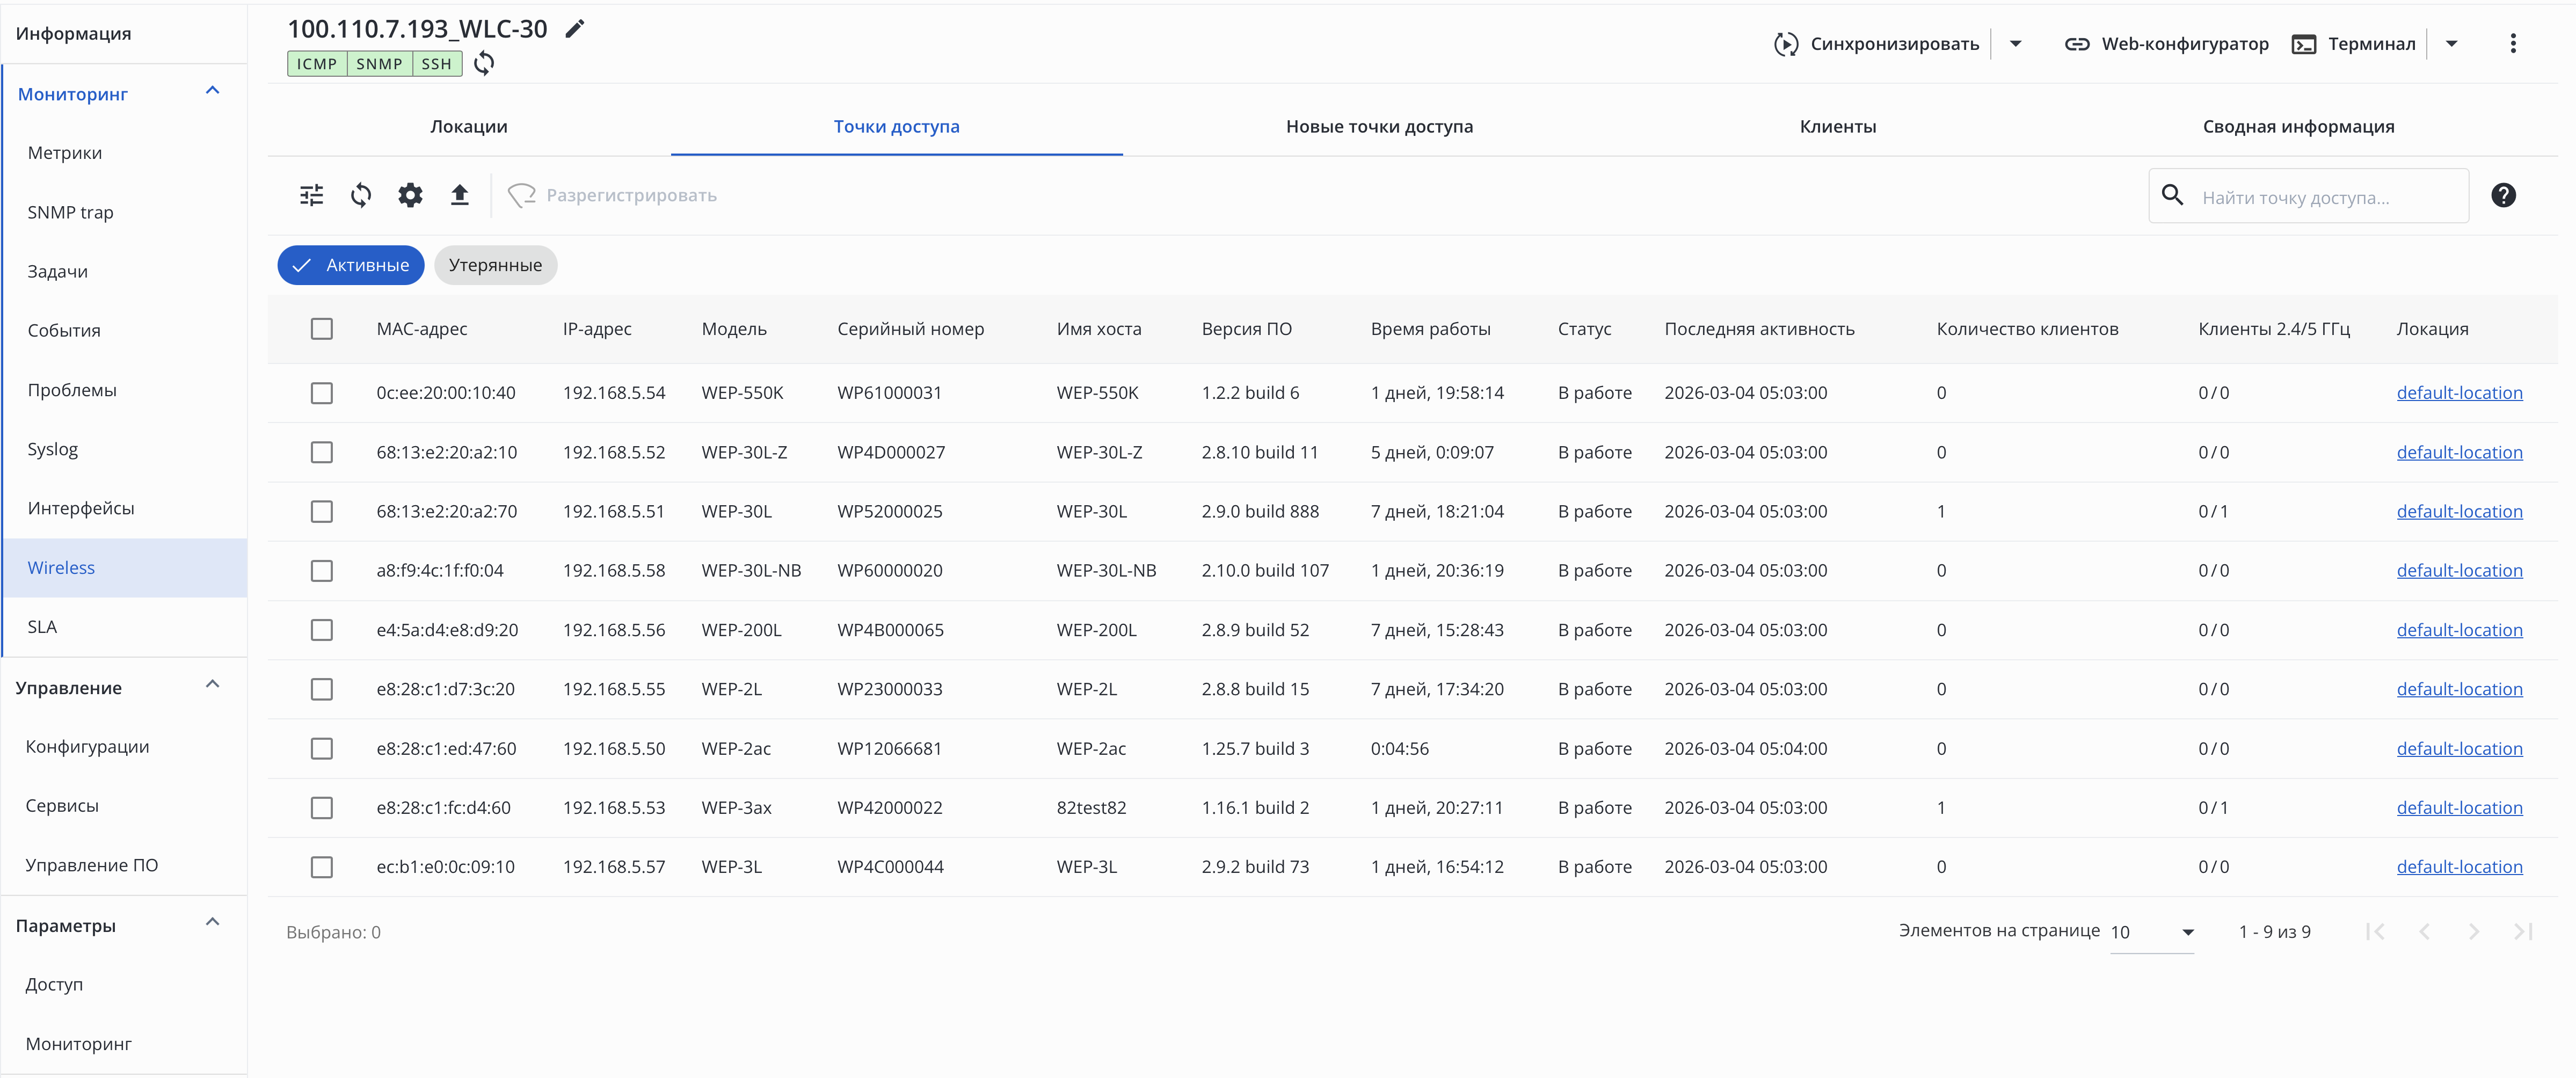This screenshot has height=1078, width=2576.
Task: Open the help question mark icon
Action: 2503,195
